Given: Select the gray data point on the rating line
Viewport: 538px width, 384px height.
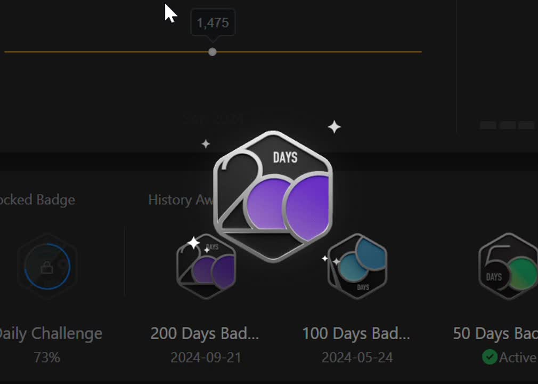Looking at the screenshot, I should 213,52.
